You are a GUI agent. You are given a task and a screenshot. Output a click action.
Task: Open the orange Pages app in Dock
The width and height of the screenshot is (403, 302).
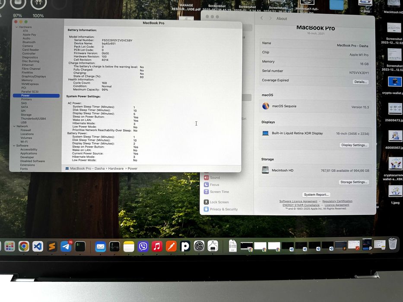click(x=171, y=246)
